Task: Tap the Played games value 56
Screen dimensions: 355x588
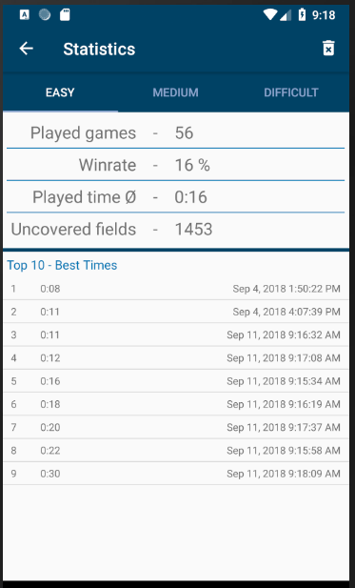Action: (184, 133)
